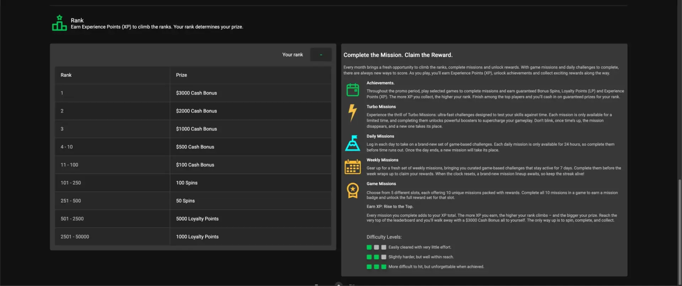Click the one-green-square easy difficulty indicator

[x=376, y=247]
